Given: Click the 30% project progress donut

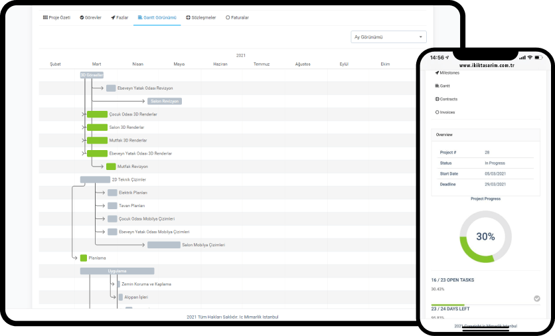Looking at the screenshot, I should pos(485,237).
